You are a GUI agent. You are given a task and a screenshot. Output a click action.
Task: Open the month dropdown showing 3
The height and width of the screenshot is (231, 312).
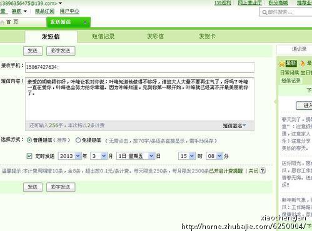103,156
